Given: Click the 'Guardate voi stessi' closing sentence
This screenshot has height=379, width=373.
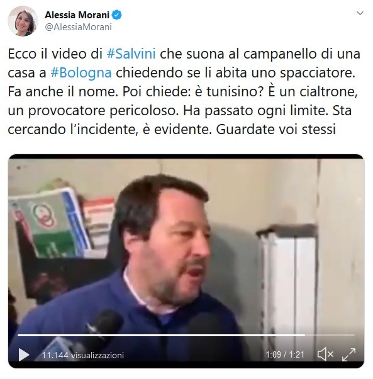Looking at the screenshot, I should 276,129.
